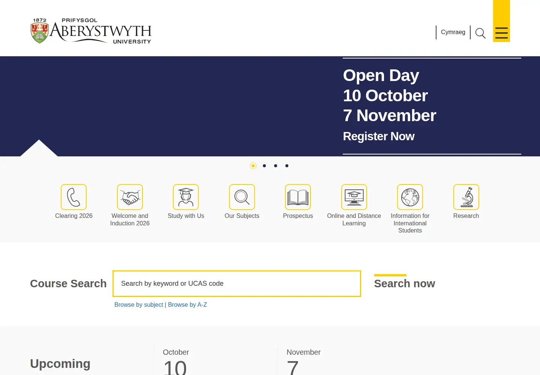
Task: Click the Online and Distance Learning monitor icon
Action: coord(354,197)
